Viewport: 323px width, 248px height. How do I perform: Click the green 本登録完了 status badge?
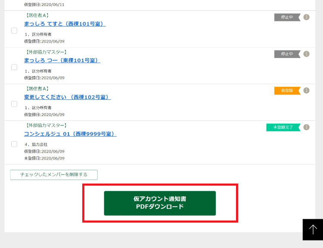(283, 127)
